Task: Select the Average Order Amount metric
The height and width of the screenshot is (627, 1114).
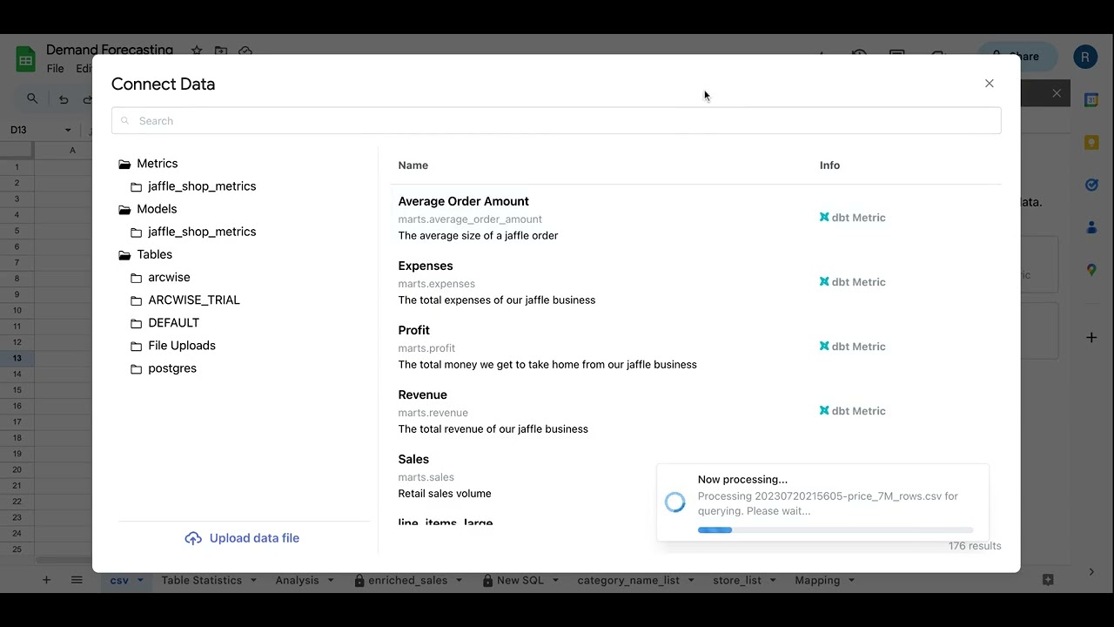Action: [463, 201]
